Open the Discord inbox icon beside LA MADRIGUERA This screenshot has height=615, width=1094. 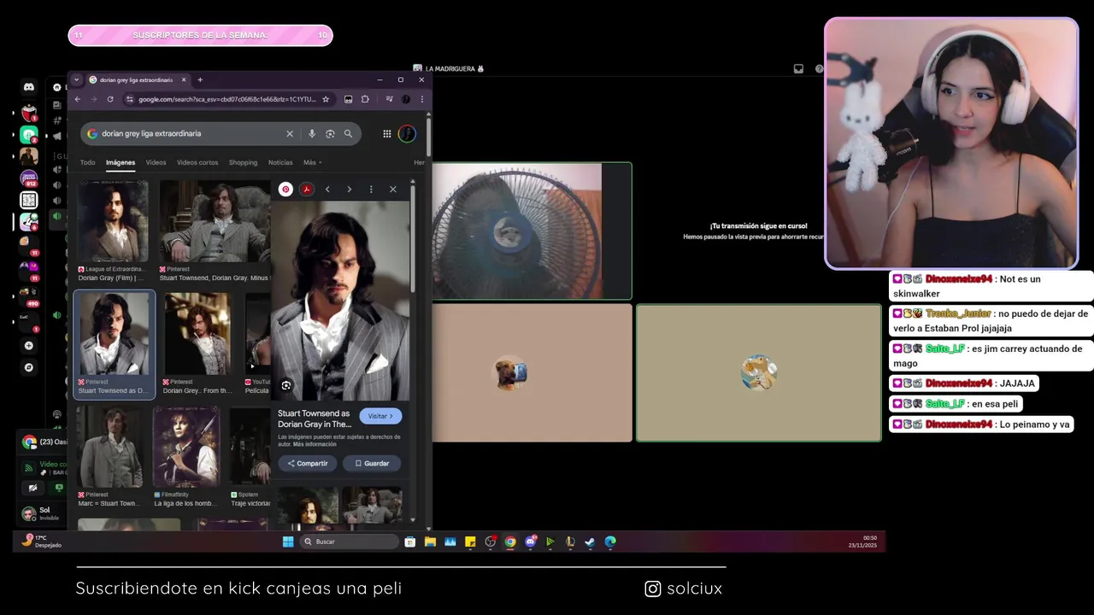pyautogui.click(x=798, y=68)
